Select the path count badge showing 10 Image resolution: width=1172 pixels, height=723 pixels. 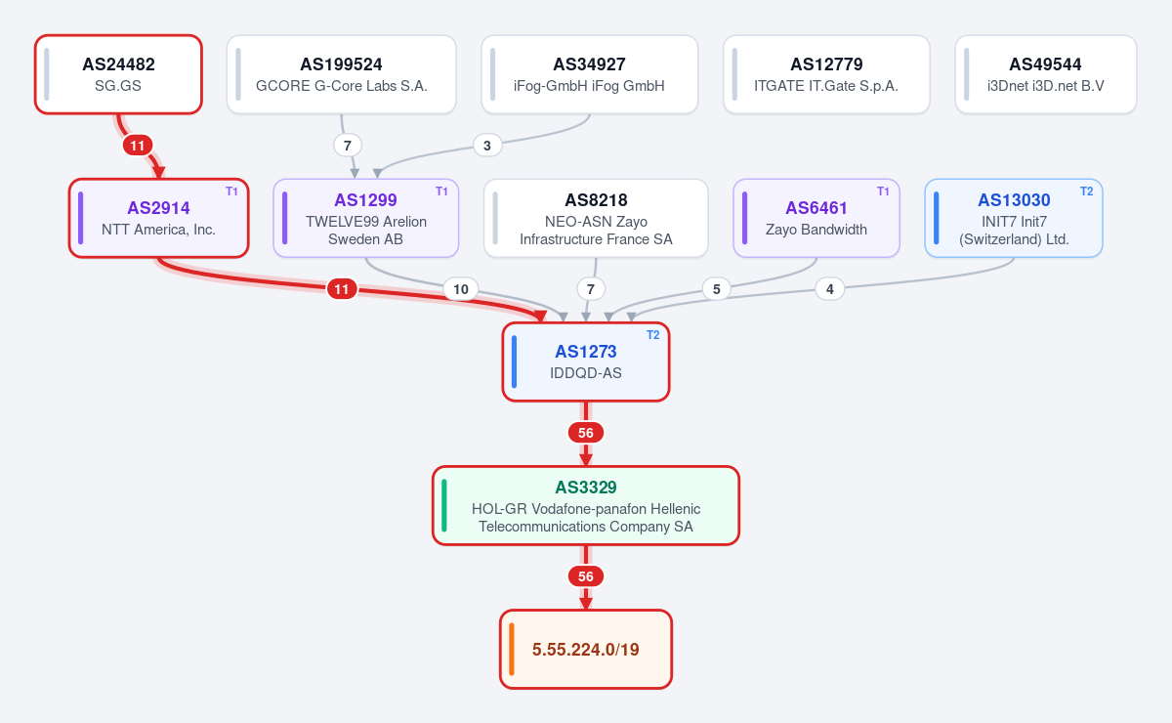click(460, 289)
